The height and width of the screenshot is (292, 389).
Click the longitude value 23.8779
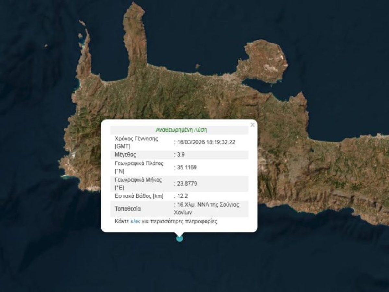coord(186,183)
